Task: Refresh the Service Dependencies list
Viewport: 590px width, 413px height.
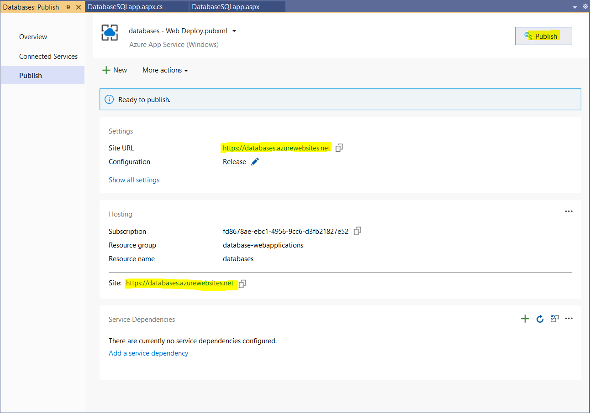Action: point(540,319)
